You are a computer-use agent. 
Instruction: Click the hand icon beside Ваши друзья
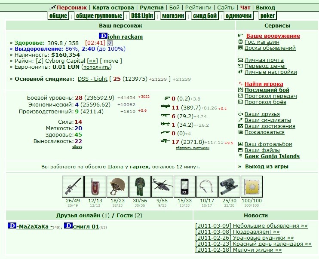pos(240,114)
